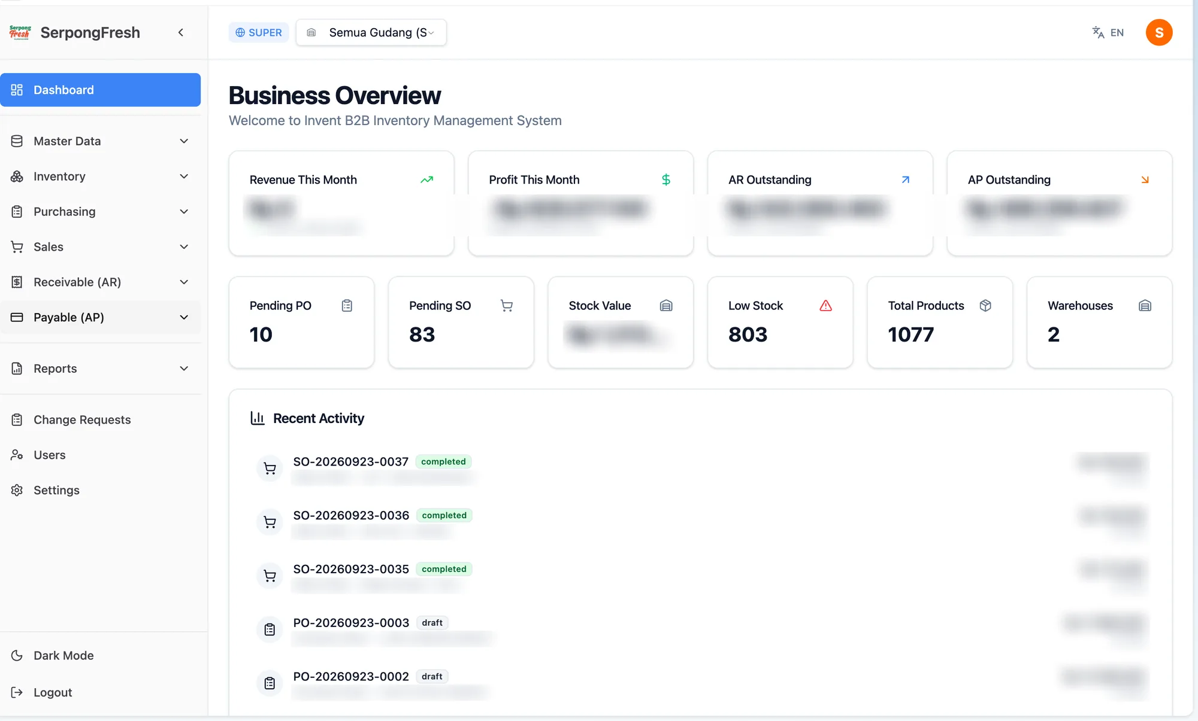Click the Settings gear icon
The width and height of the screenshot is (1198, 721).
[17, 490]
